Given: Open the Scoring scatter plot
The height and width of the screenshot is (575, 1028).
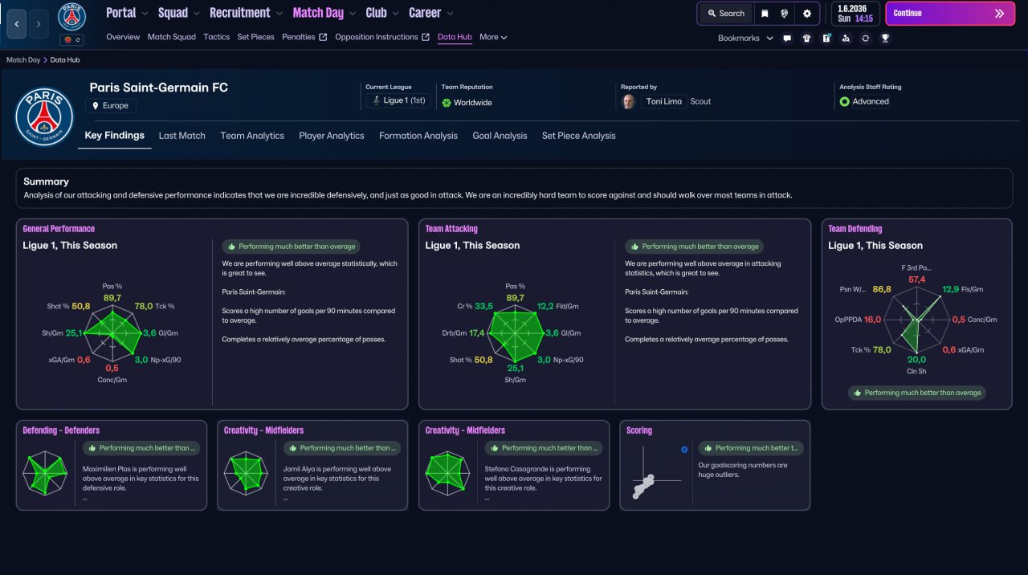Looking at the screenshot, I should click(659, 474).
